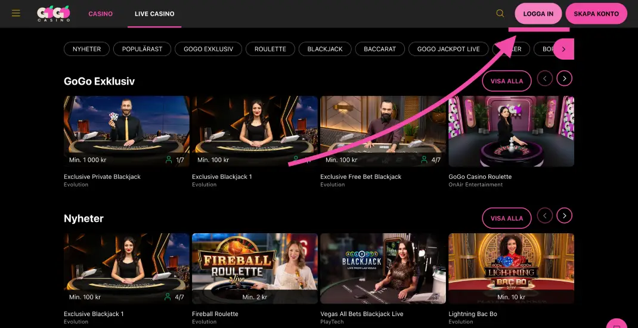Click seat icon on Nyheter Exclusive Blackjack 1
The width and height of the screenshot is (638, 328).
(x=168, y=297)
